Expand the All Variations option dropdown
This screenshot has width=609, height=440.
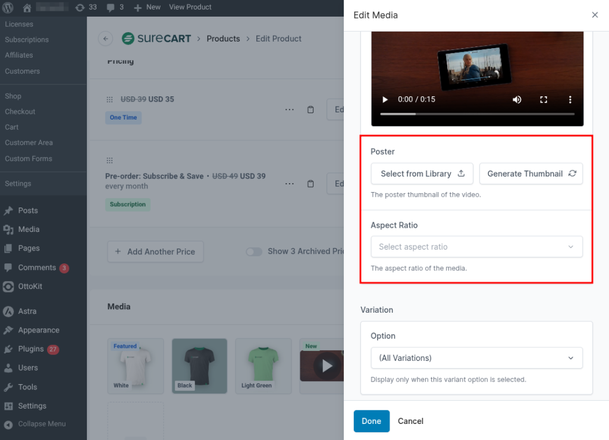[x=476, y=358]
